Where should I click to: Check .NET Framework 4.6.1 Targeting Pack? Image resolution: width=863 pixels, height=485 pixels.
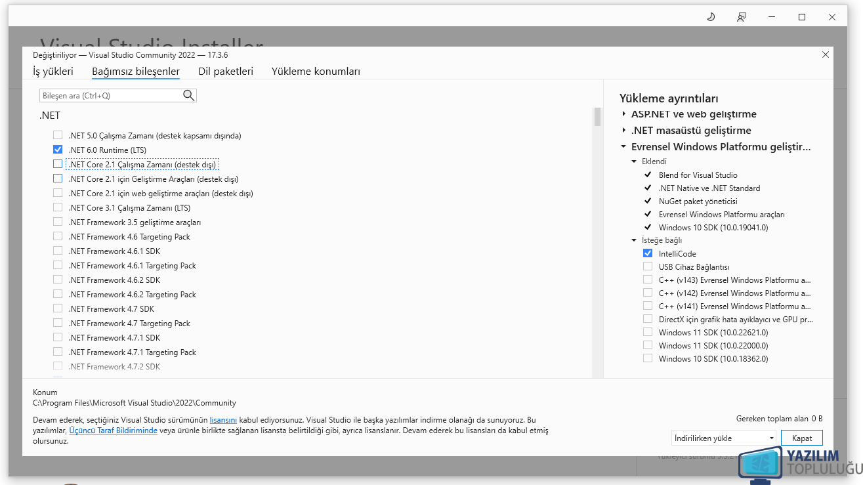pos(58,265)
